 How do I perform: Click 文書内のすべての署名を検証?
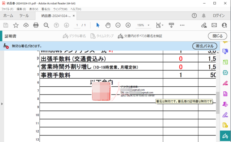(140, 36)
